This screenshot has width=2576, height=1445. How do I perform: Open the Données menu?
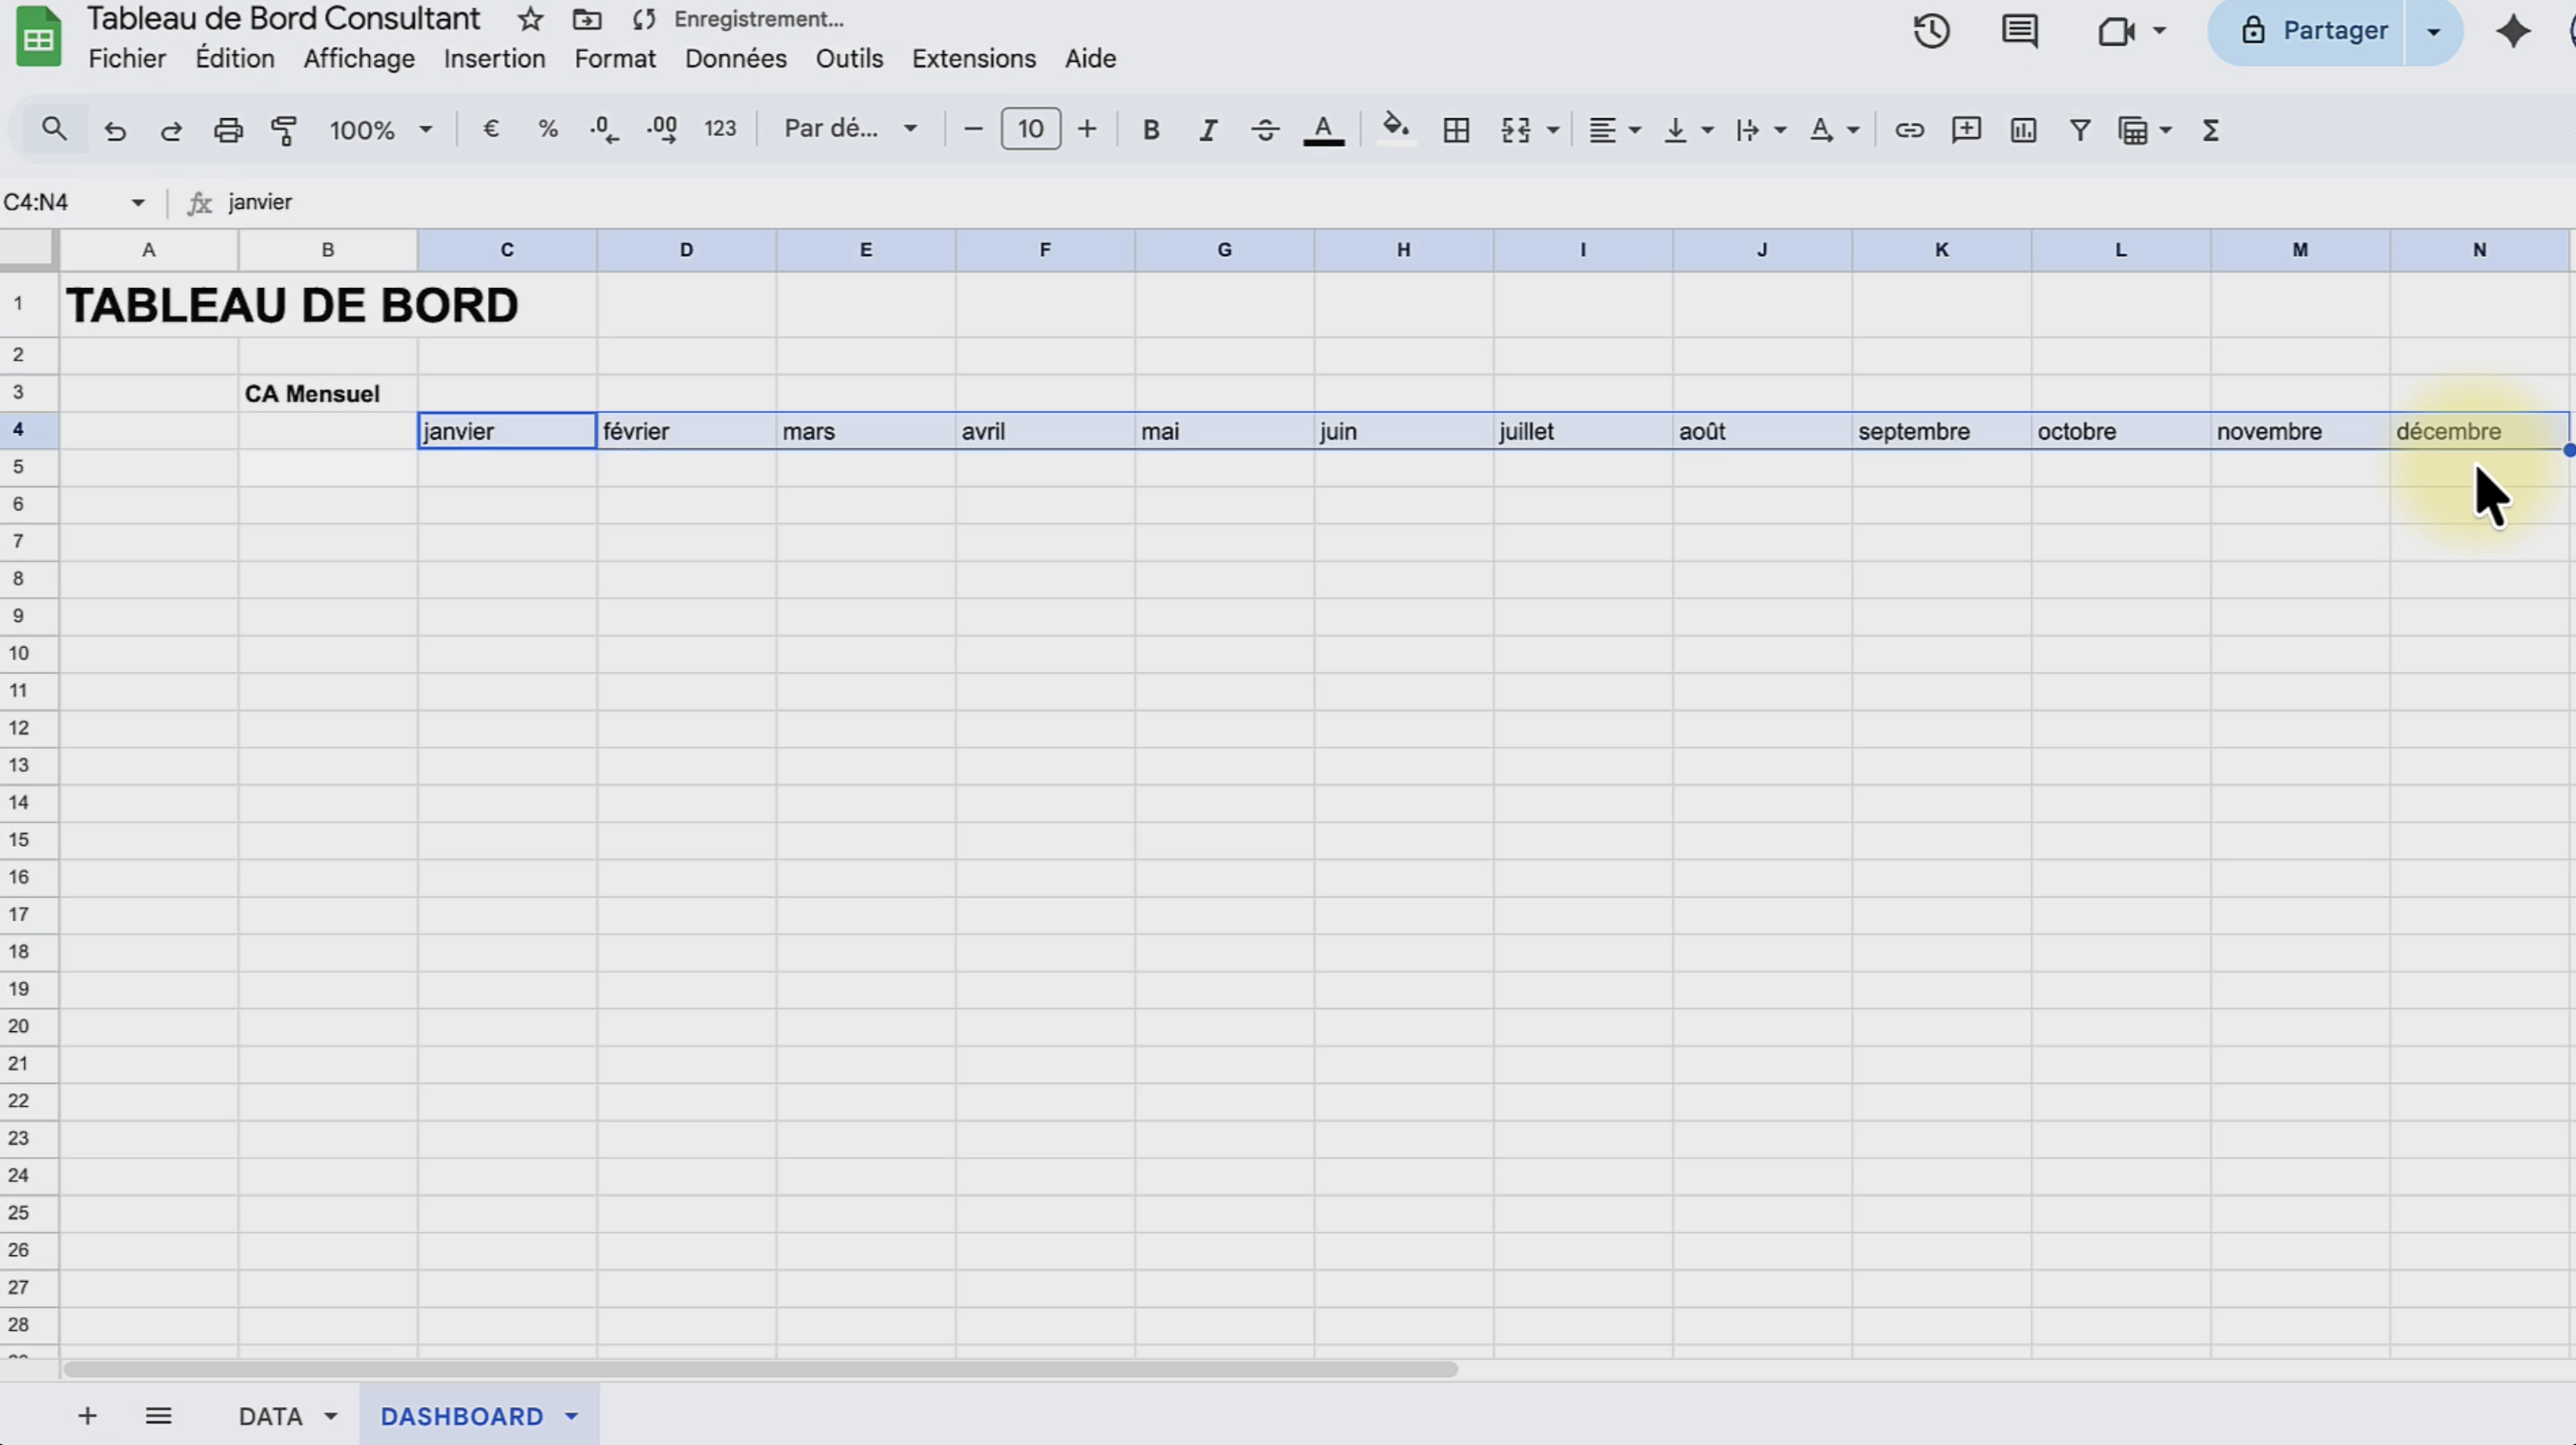pyautogui.click(x=735, y=59)
